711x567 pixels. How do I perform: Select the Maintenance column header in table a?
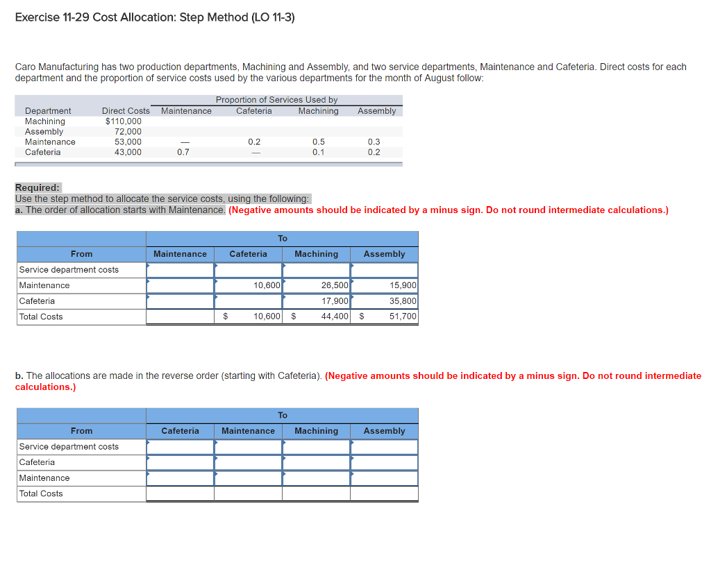[x=179, y=254]
